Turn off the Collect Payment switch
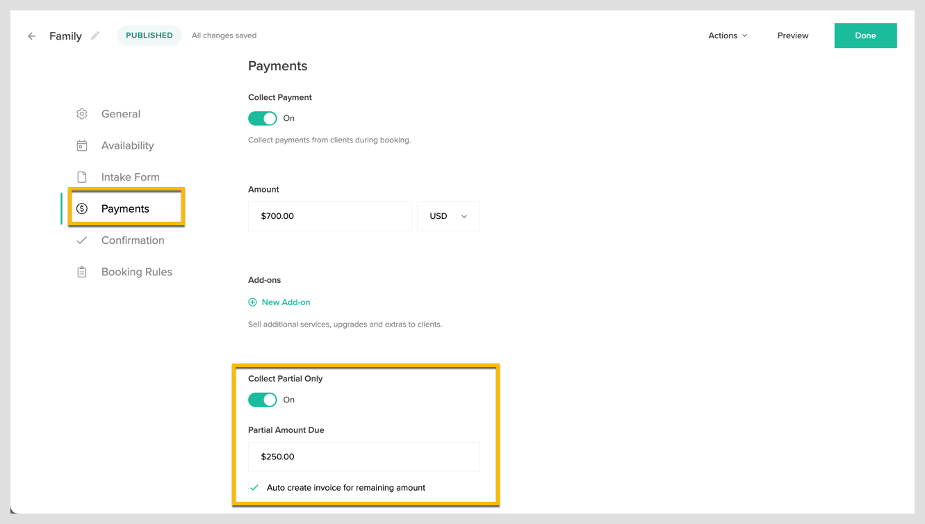Screen dimensions: 925x524 (263, 118)
